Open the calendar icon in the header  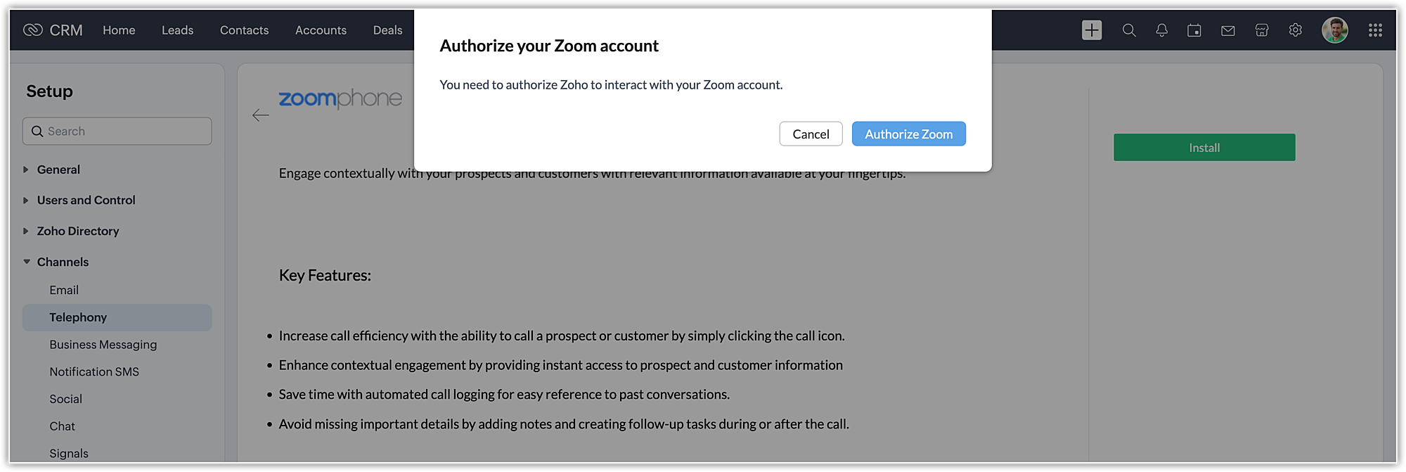pos(1194,30)
